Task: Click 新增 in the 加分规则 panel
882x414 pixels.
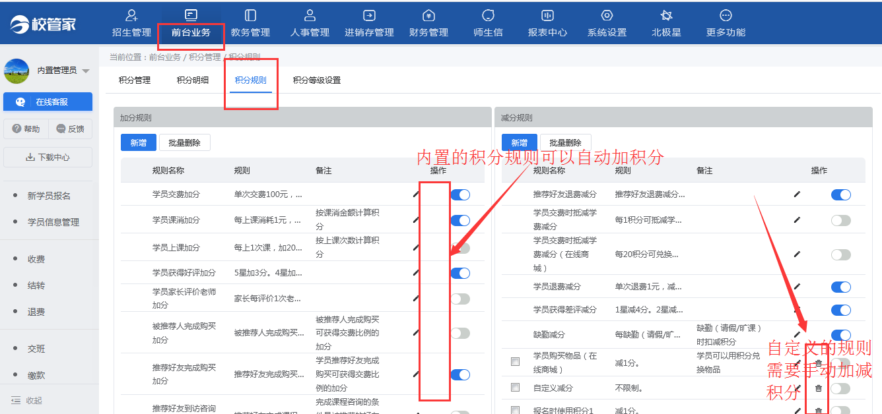Action: click(x=139, y=142)
